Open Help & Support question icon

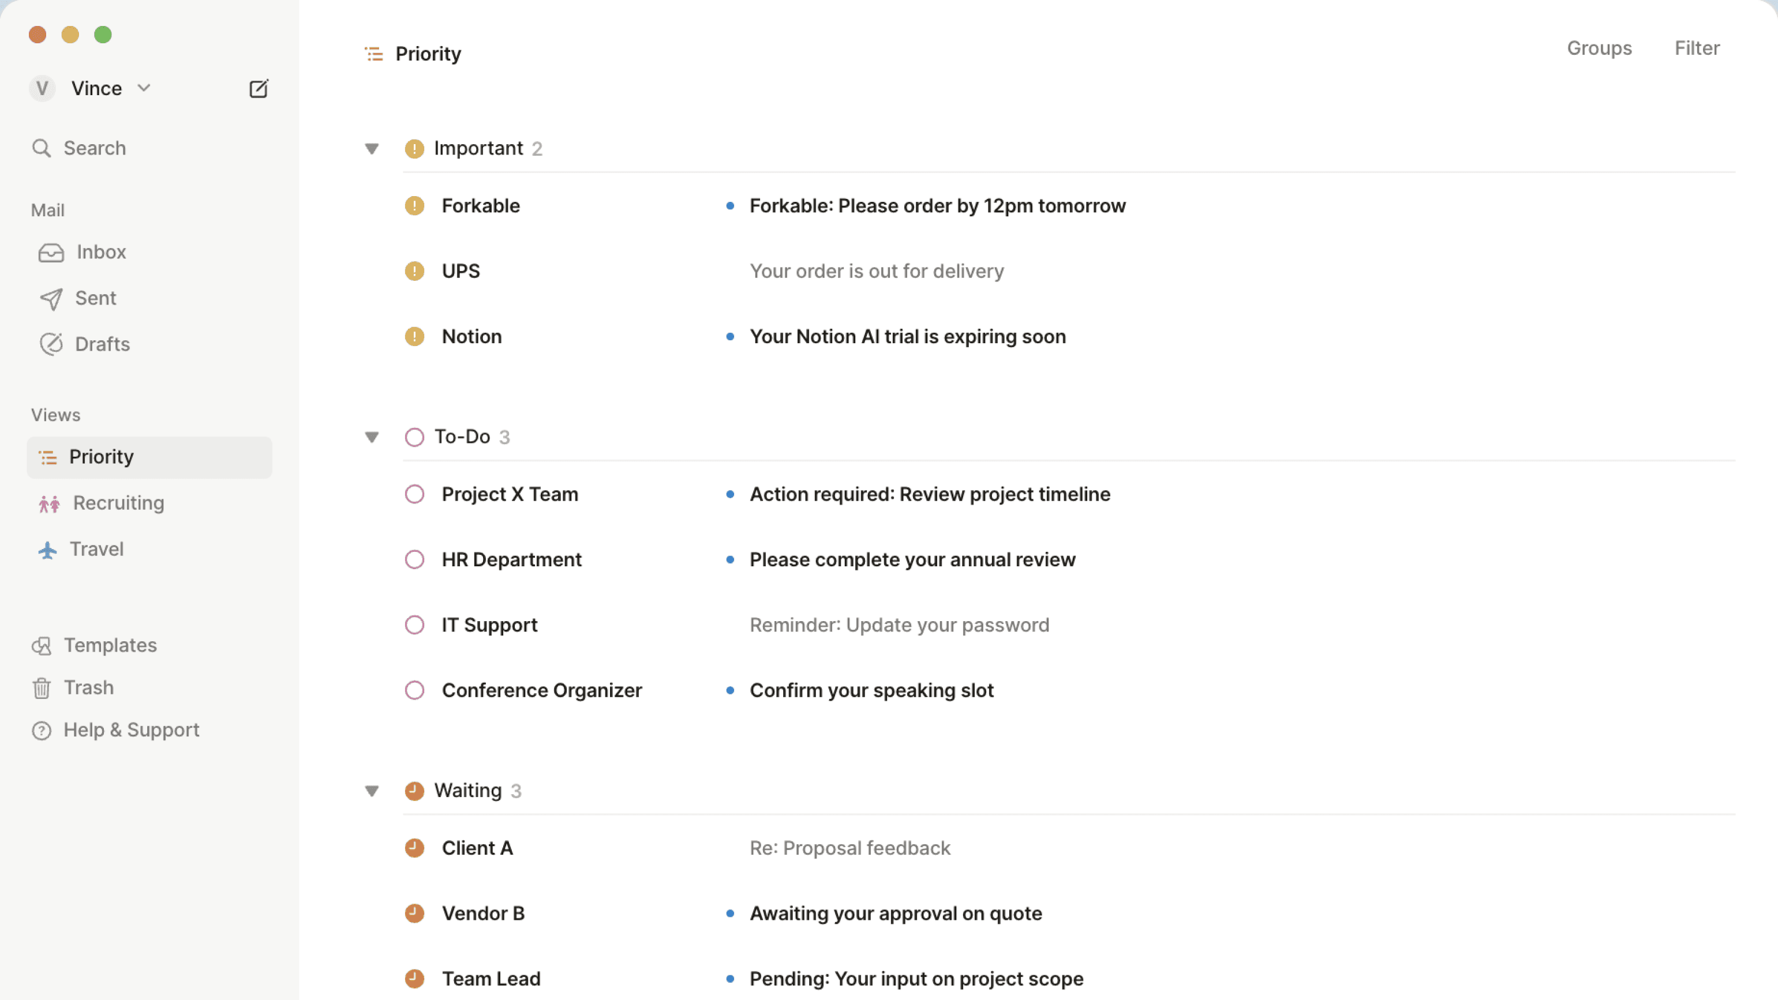tap(42, 730)
